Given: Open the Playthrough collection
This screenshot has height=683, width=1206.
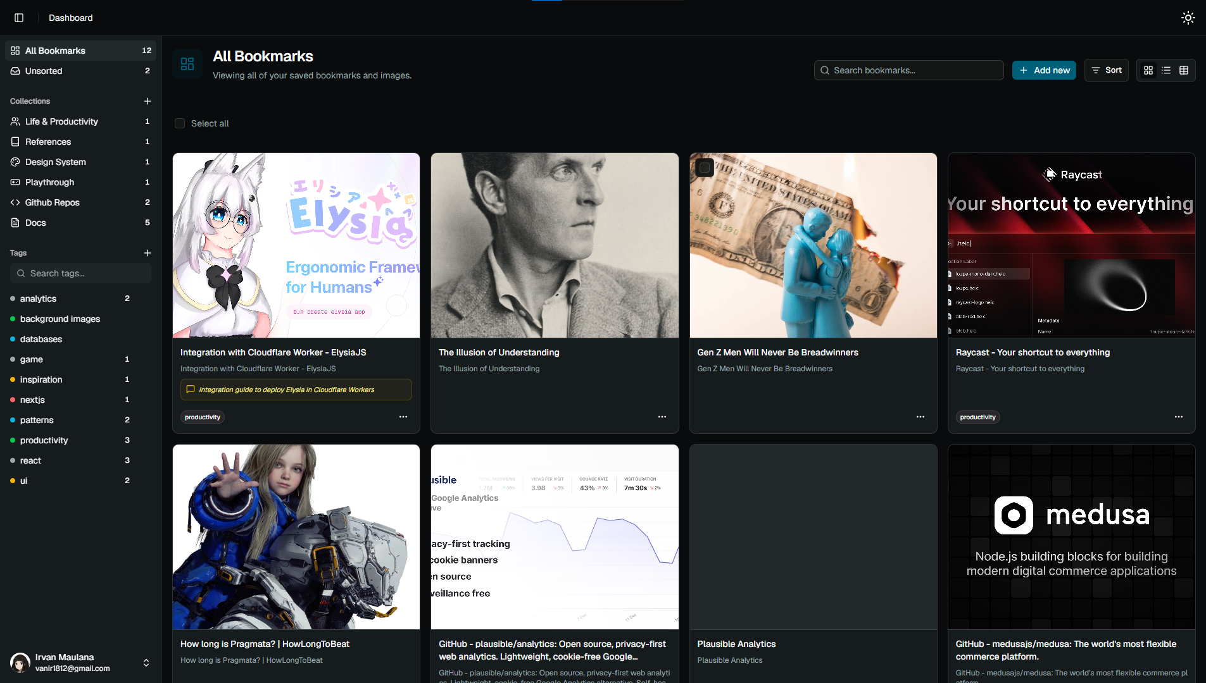Looking at the screenshot, I should (80, 182).
